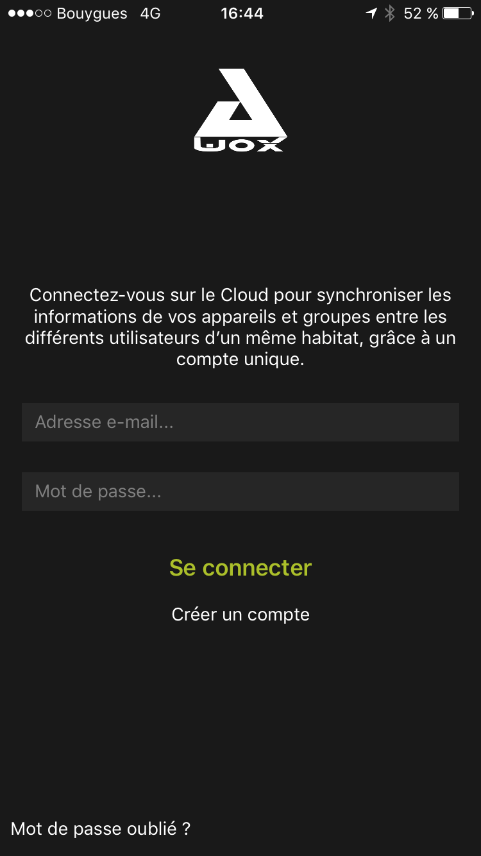Image resolution: width=481 pixels, height=856 pixels.
Task: Tap the WOX wordmark under the logo
Action: pos(240,145)
